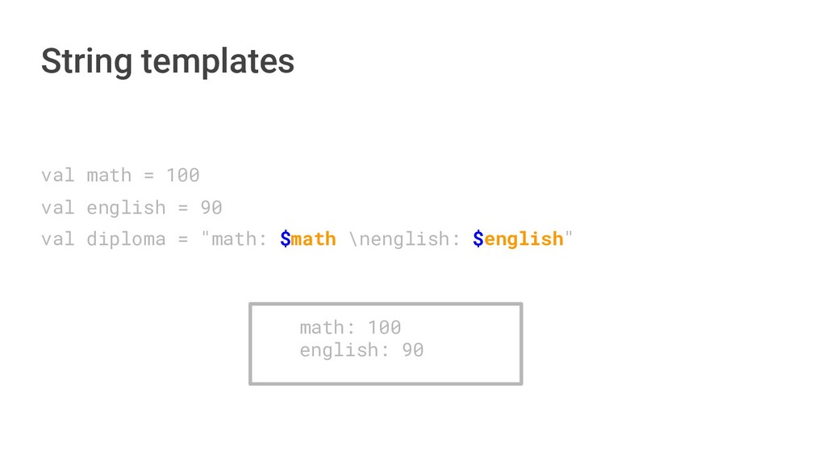Click the closing quotation mark after orange english
This screenshot has height=464, width=826.
[x=569, y=238]
